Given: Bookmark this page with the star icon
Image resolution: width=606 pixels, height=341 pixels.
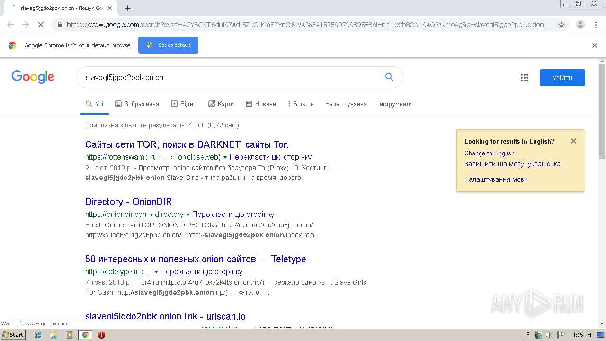Looking at the screenshot, I should pos(561,25).
